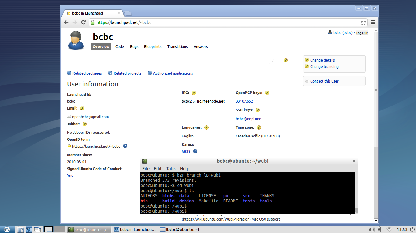Open the Related packages link
Viewport: 416px width, 233px height.
click(x=87, y=73)
